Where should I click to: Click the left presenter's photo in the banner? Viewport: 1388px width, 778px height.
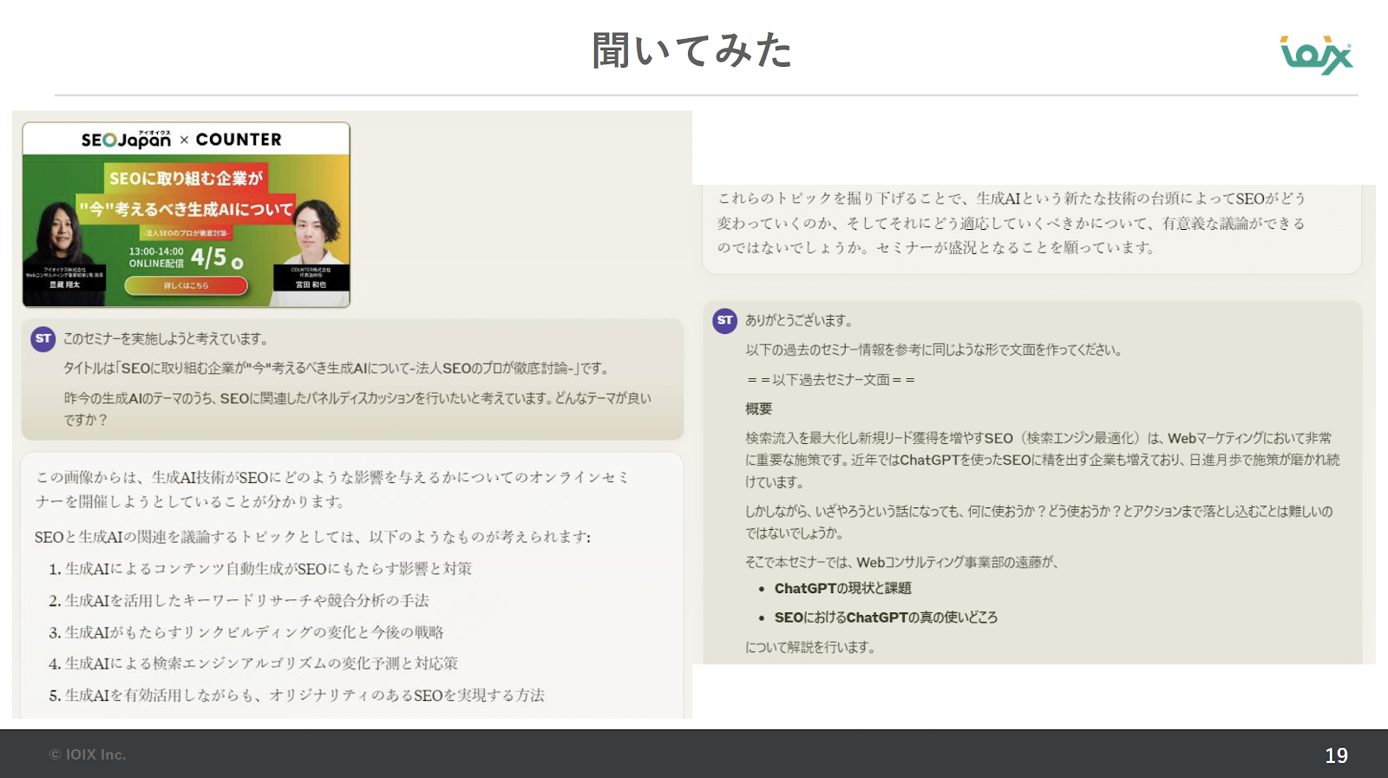62,236
